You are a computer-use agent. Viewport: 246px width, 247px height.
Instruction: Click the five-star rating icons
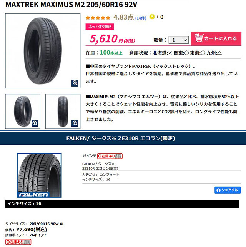[98, 17]
